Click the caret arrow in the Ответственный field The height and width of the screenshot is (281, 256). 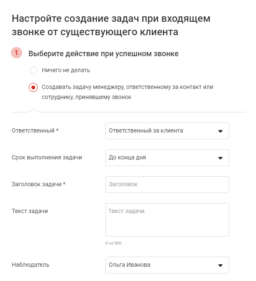[220, 131]
